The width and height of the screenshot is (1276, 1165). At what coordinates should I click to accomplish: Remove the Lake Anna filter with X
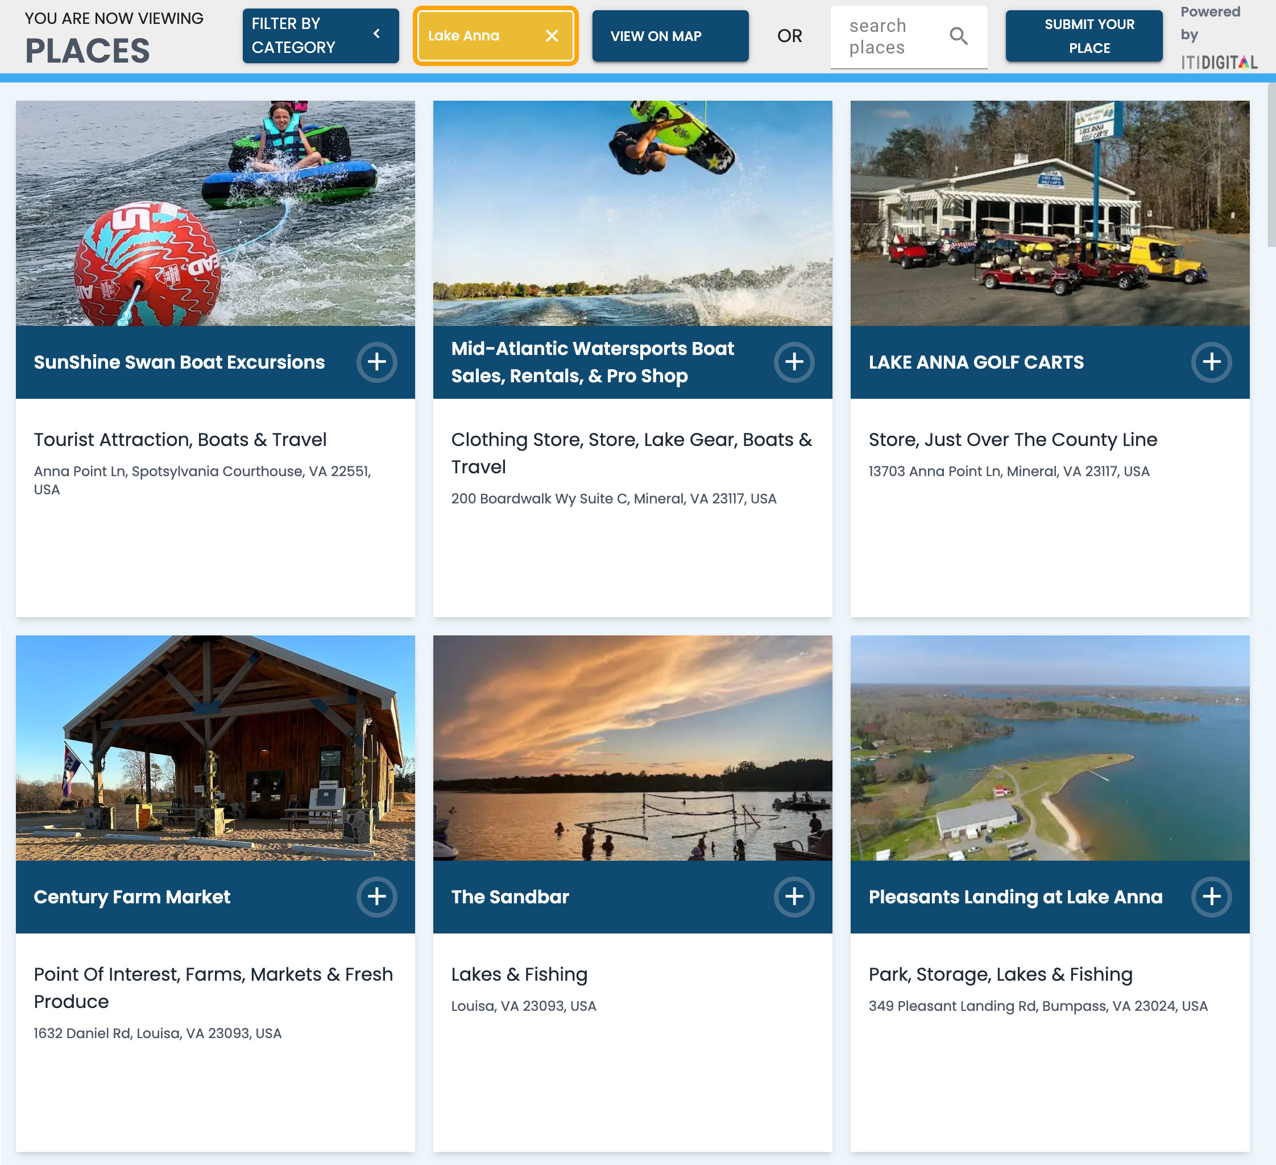[x=552, y=36]
